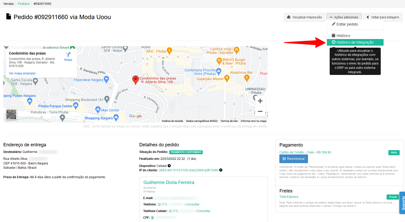Open Histórico menu entry
Screen dimensions: 405x222
coord(355,36)
